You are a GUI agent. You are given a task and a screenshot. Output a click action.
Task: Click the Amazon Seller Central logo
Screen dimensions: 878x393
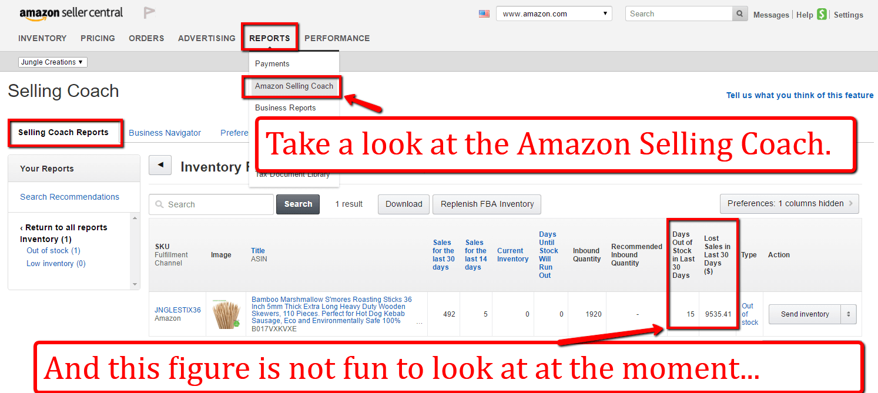[x=71, y=14]
